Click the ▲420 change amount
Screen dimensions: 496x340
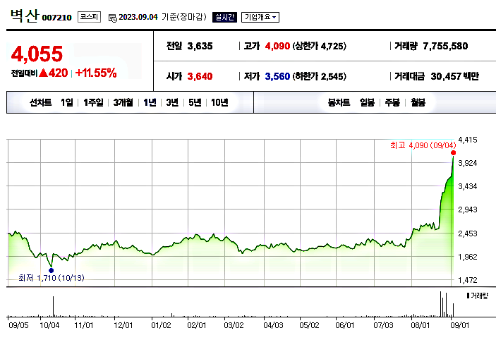[x=53, y=73]
